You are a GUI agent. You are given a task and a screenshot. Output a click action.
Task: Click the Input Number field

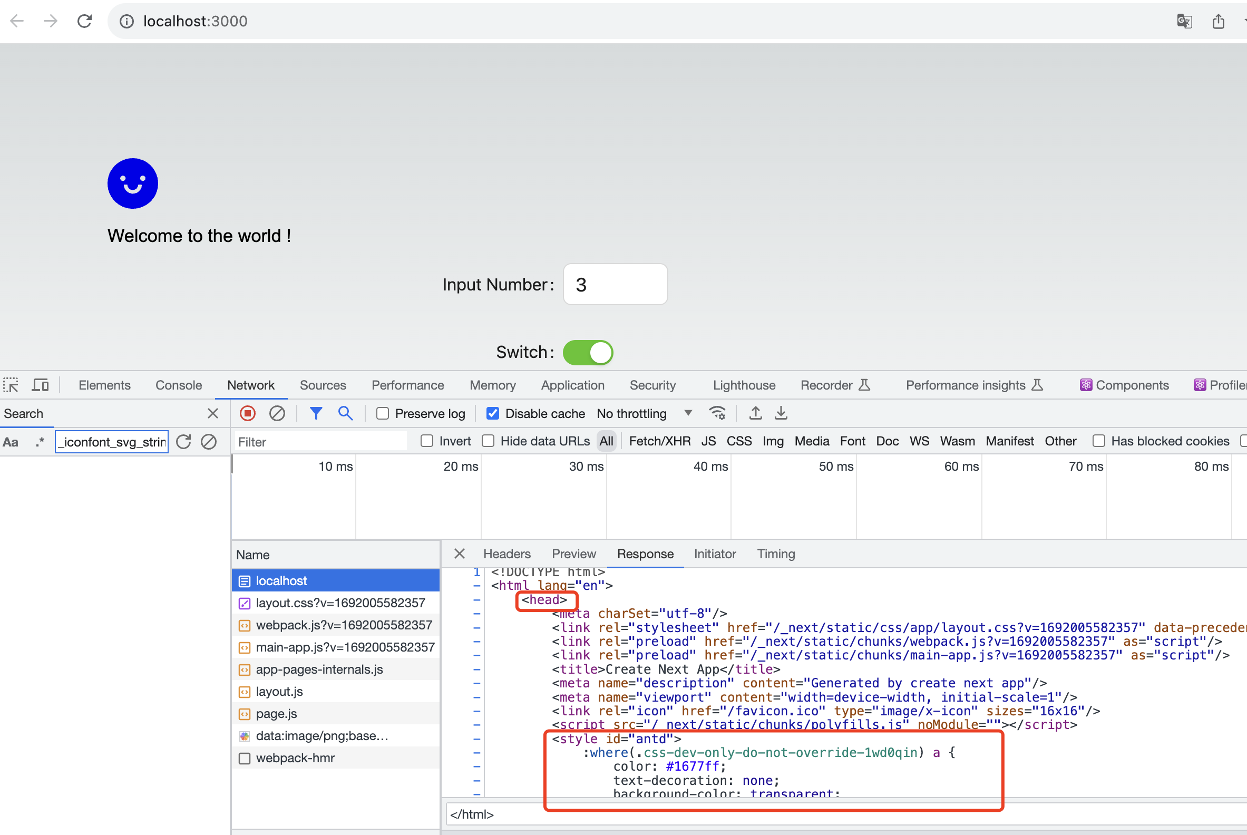pyautogui.click(x=615, y=284)
